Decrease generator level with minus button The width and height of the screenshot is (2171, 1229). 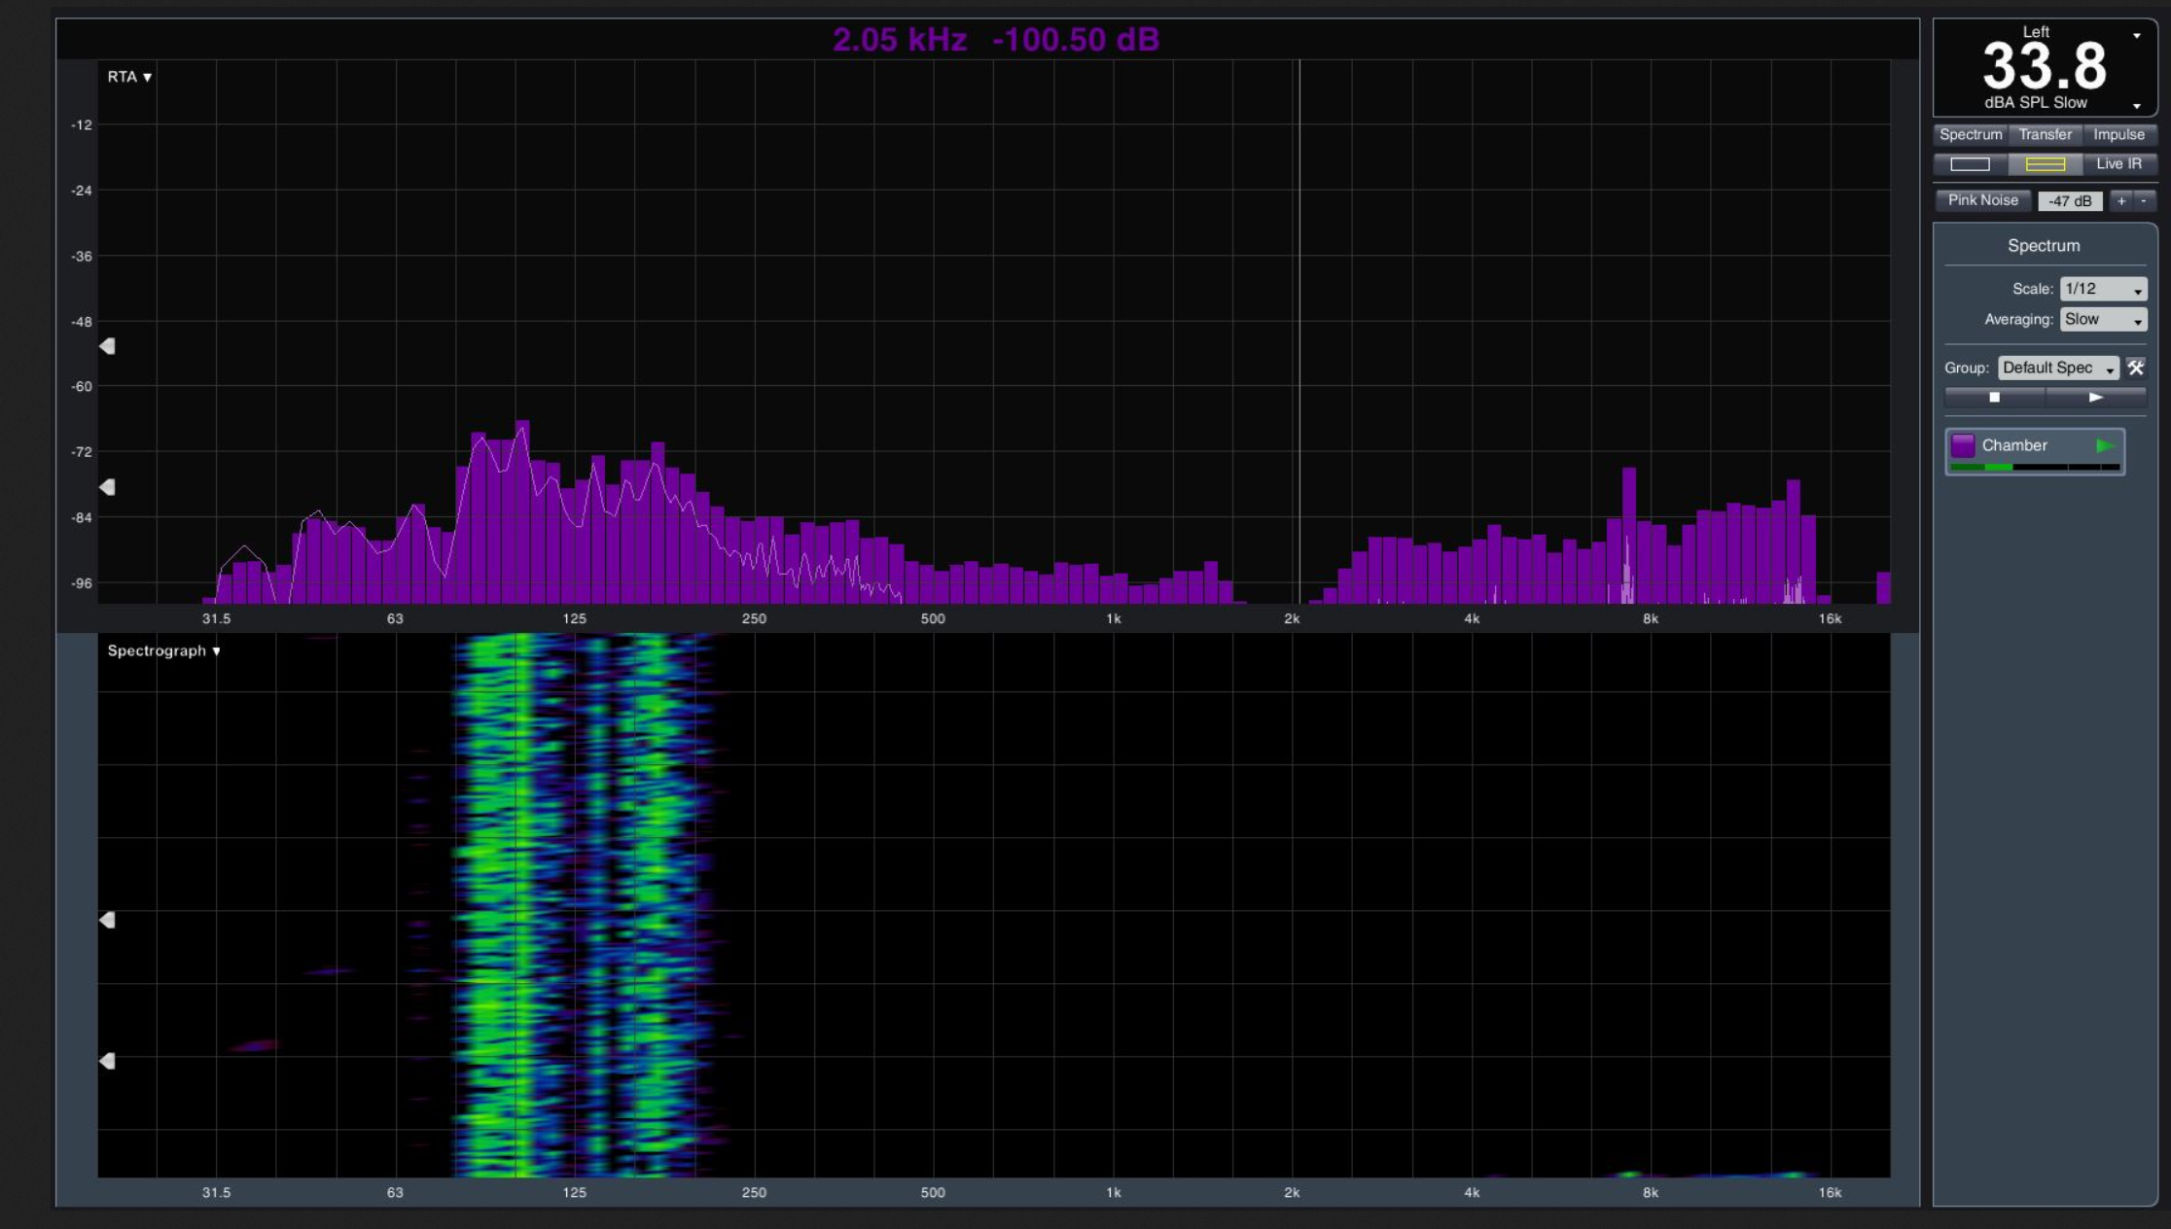click(2144, 200)
